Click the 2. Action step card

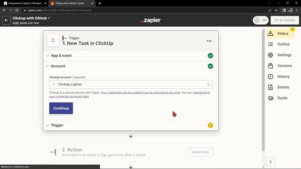pyautogui.click(x=131, y=152)
